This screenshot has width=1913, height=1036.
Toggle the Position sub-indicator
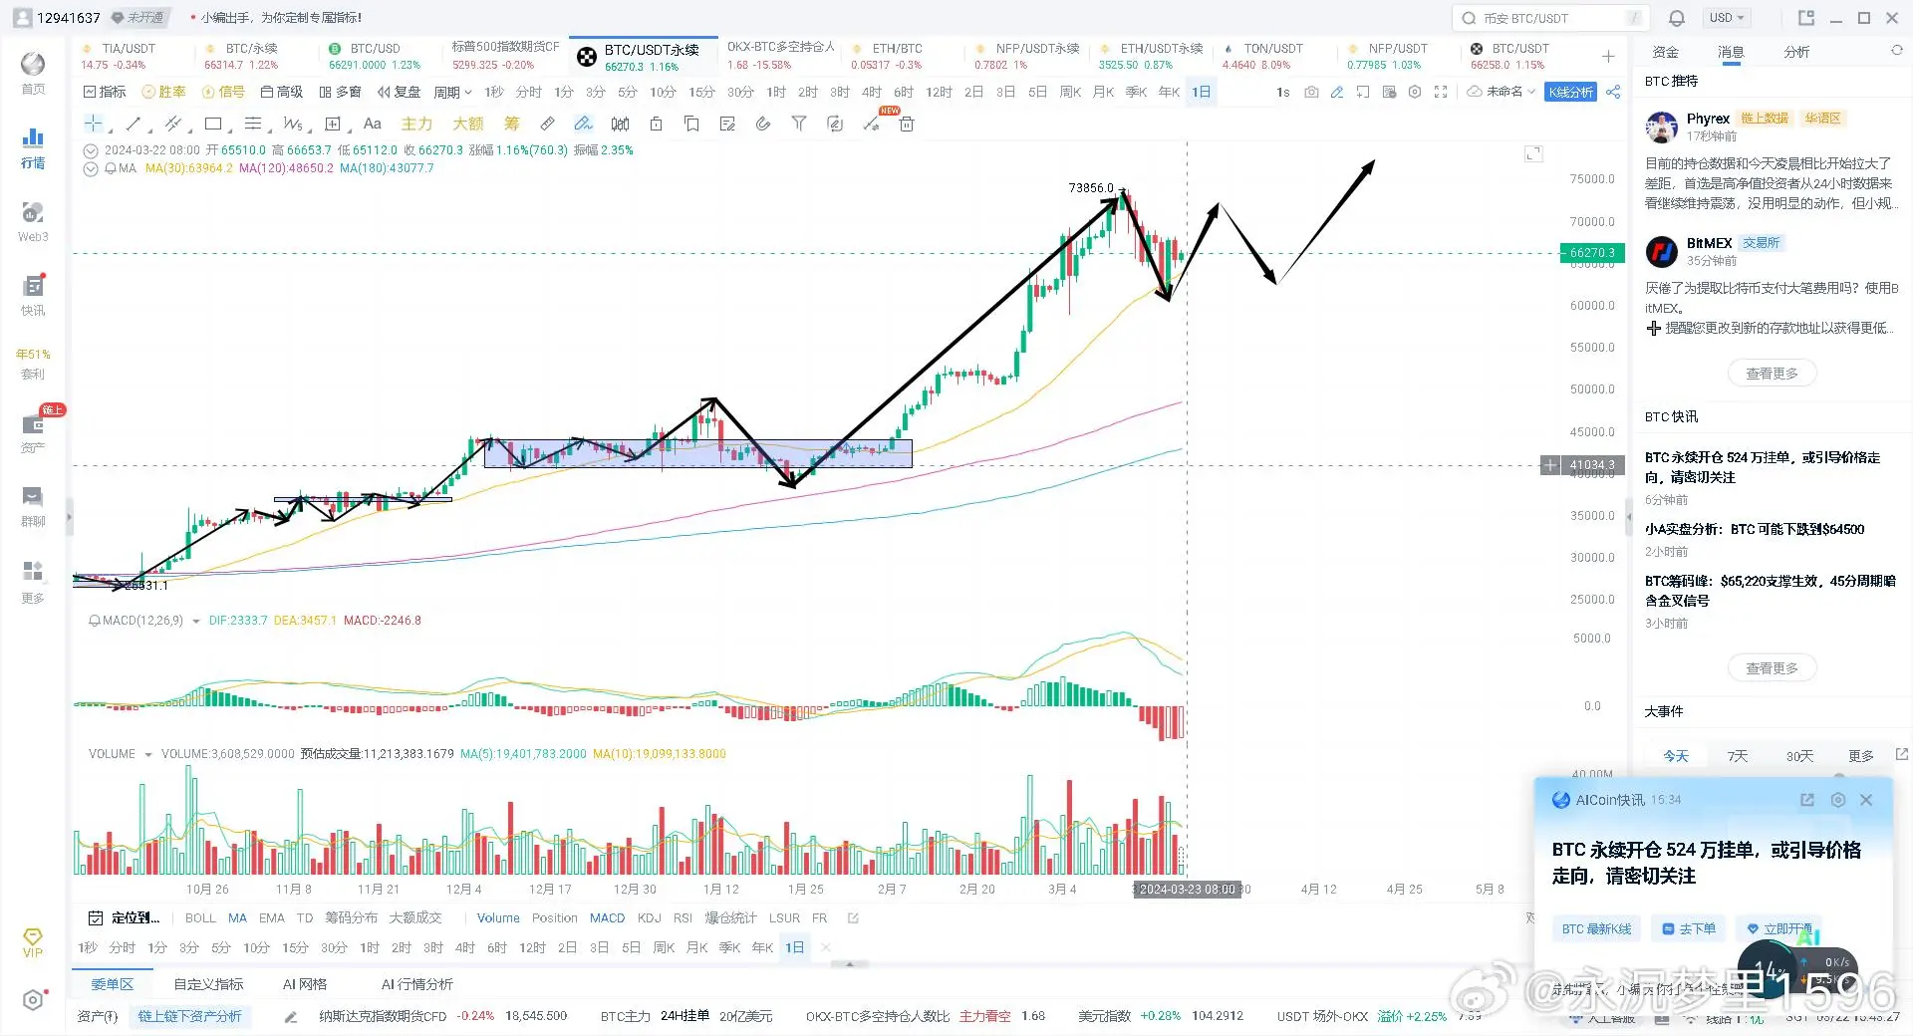point(555,917)
